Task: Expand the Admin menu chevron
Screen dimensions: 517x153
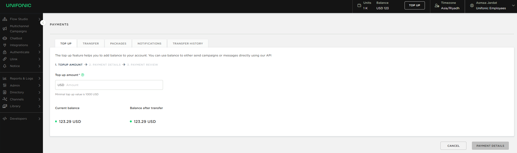Action: coord(39,85)
